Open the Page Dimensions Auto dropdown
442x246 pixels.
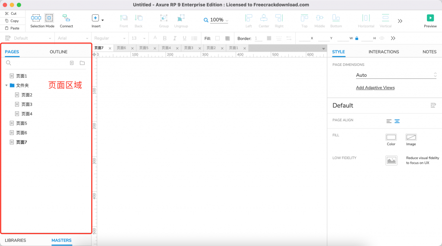[396, 75]
